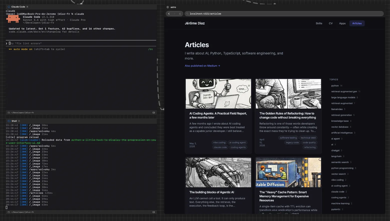Click the Shell terminal tab icon
390x221 pixels.
pyautogui.click(x=9, y=121)
